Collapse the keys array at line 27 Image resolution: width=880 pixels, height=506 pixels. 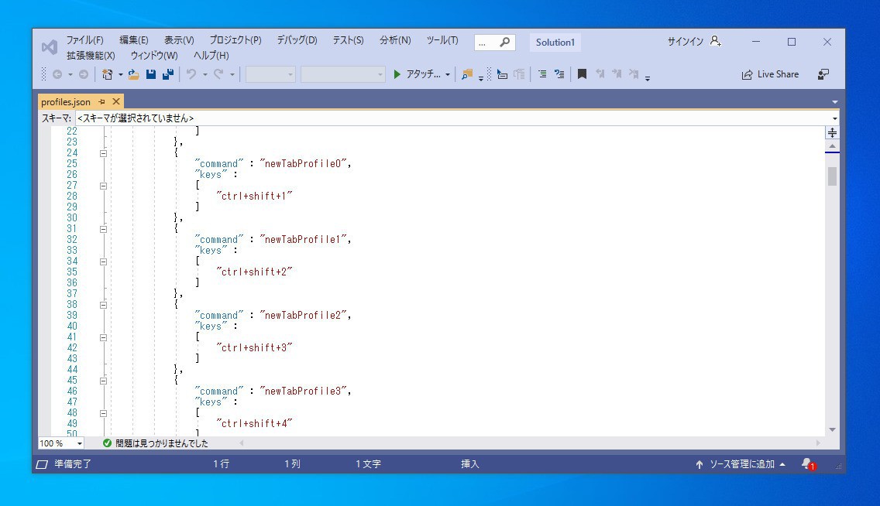(103, 186)
